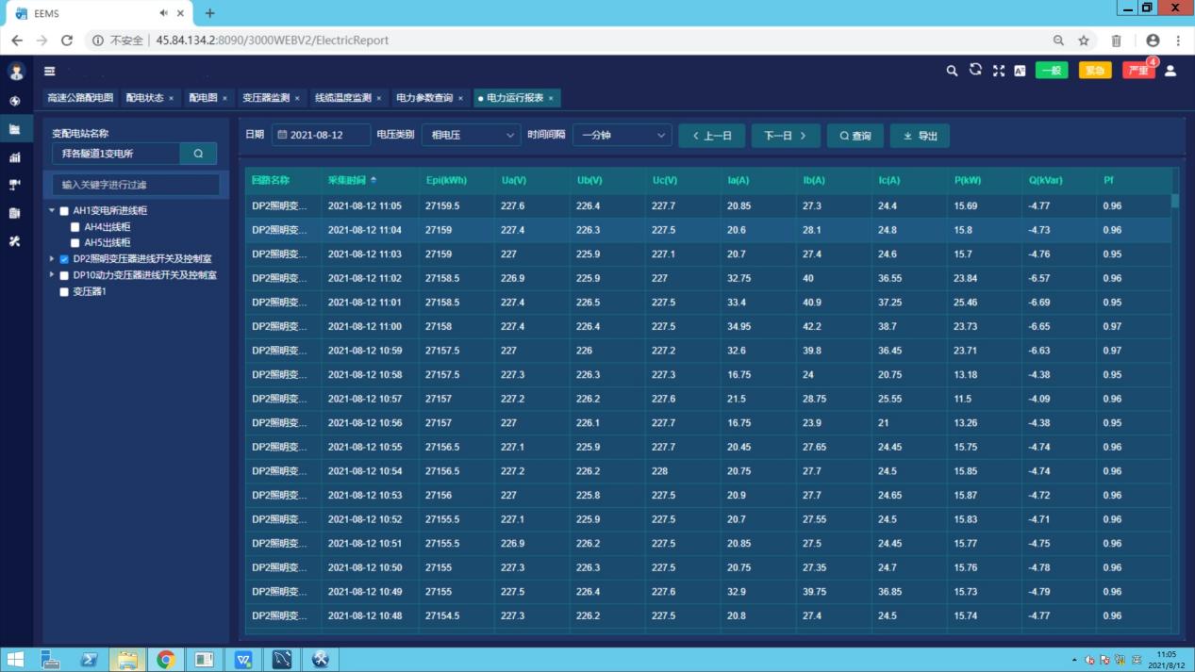Check the 变压器1 checkbox
The image size is (1195, 672).
64,292
